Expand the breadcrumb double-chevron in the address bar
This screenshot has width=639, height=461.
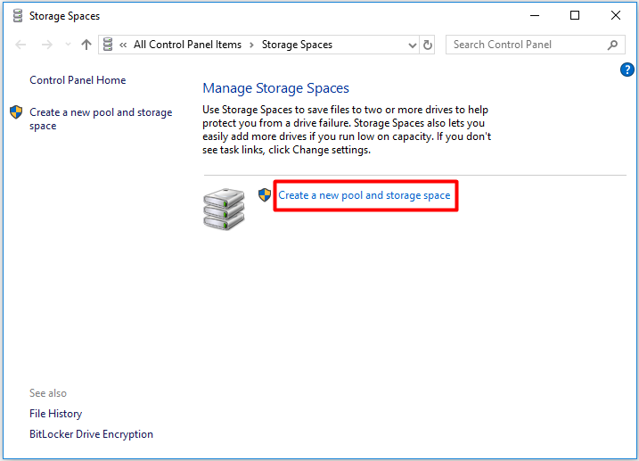click(123, 45)
